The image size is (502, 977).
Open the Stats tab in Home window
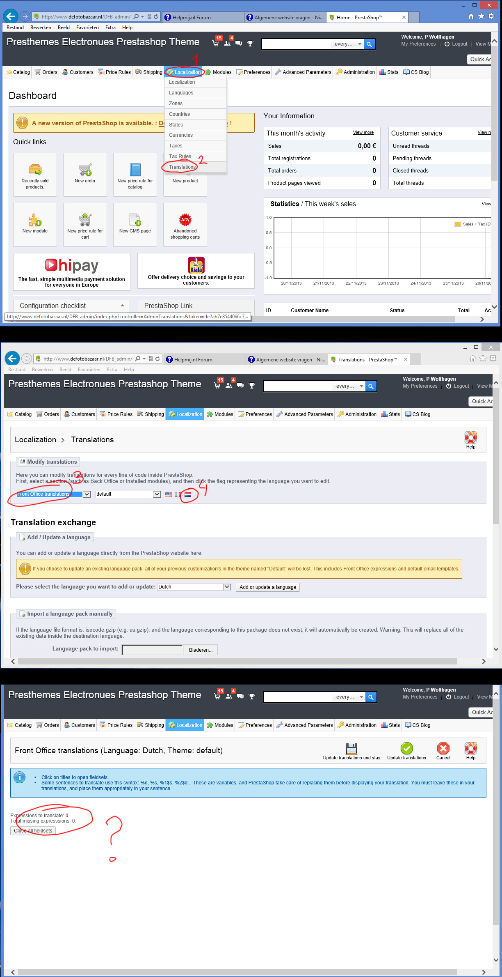(389, 72)
